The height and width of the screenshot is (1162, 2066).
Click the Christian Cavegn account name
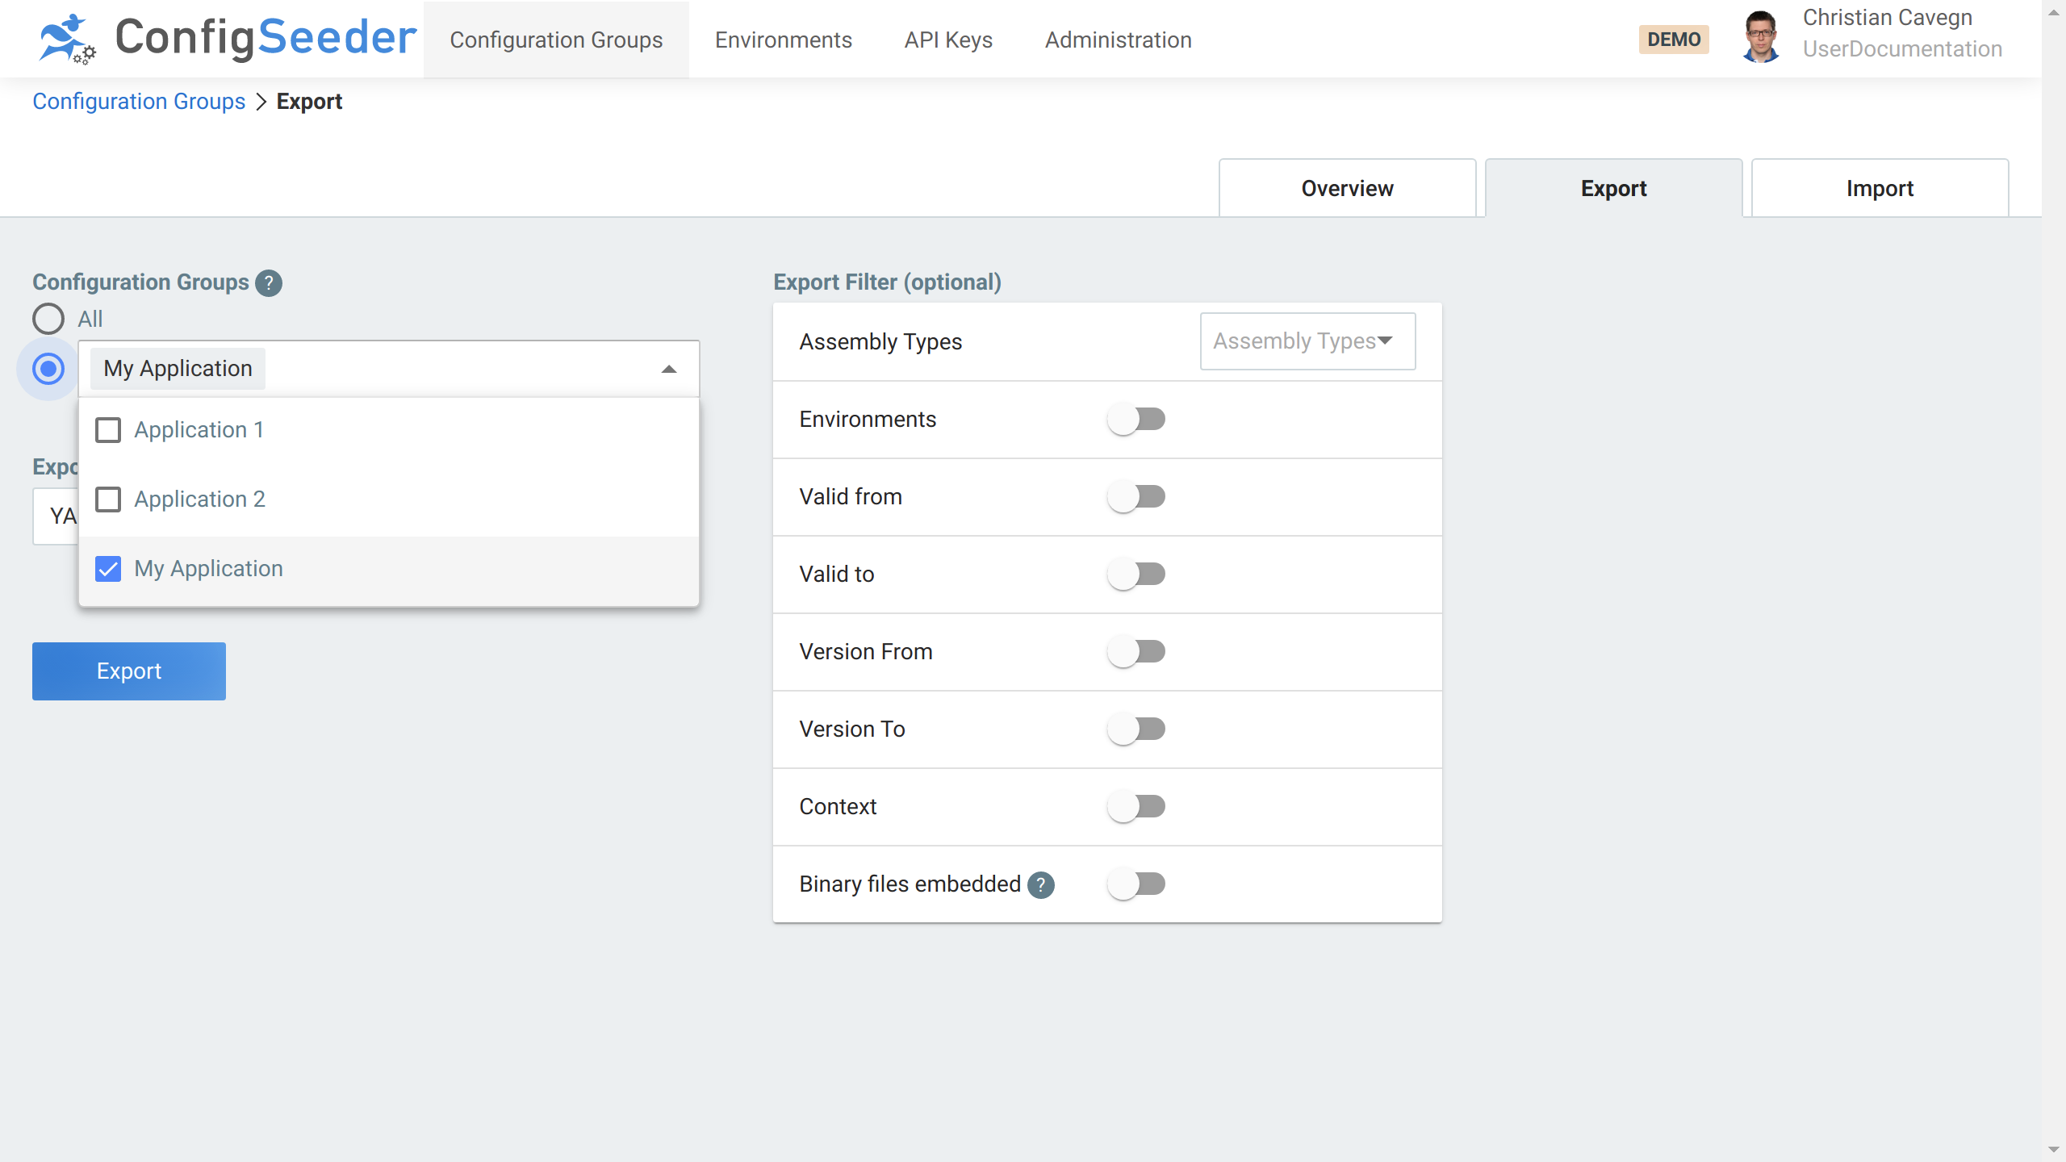1888,17
